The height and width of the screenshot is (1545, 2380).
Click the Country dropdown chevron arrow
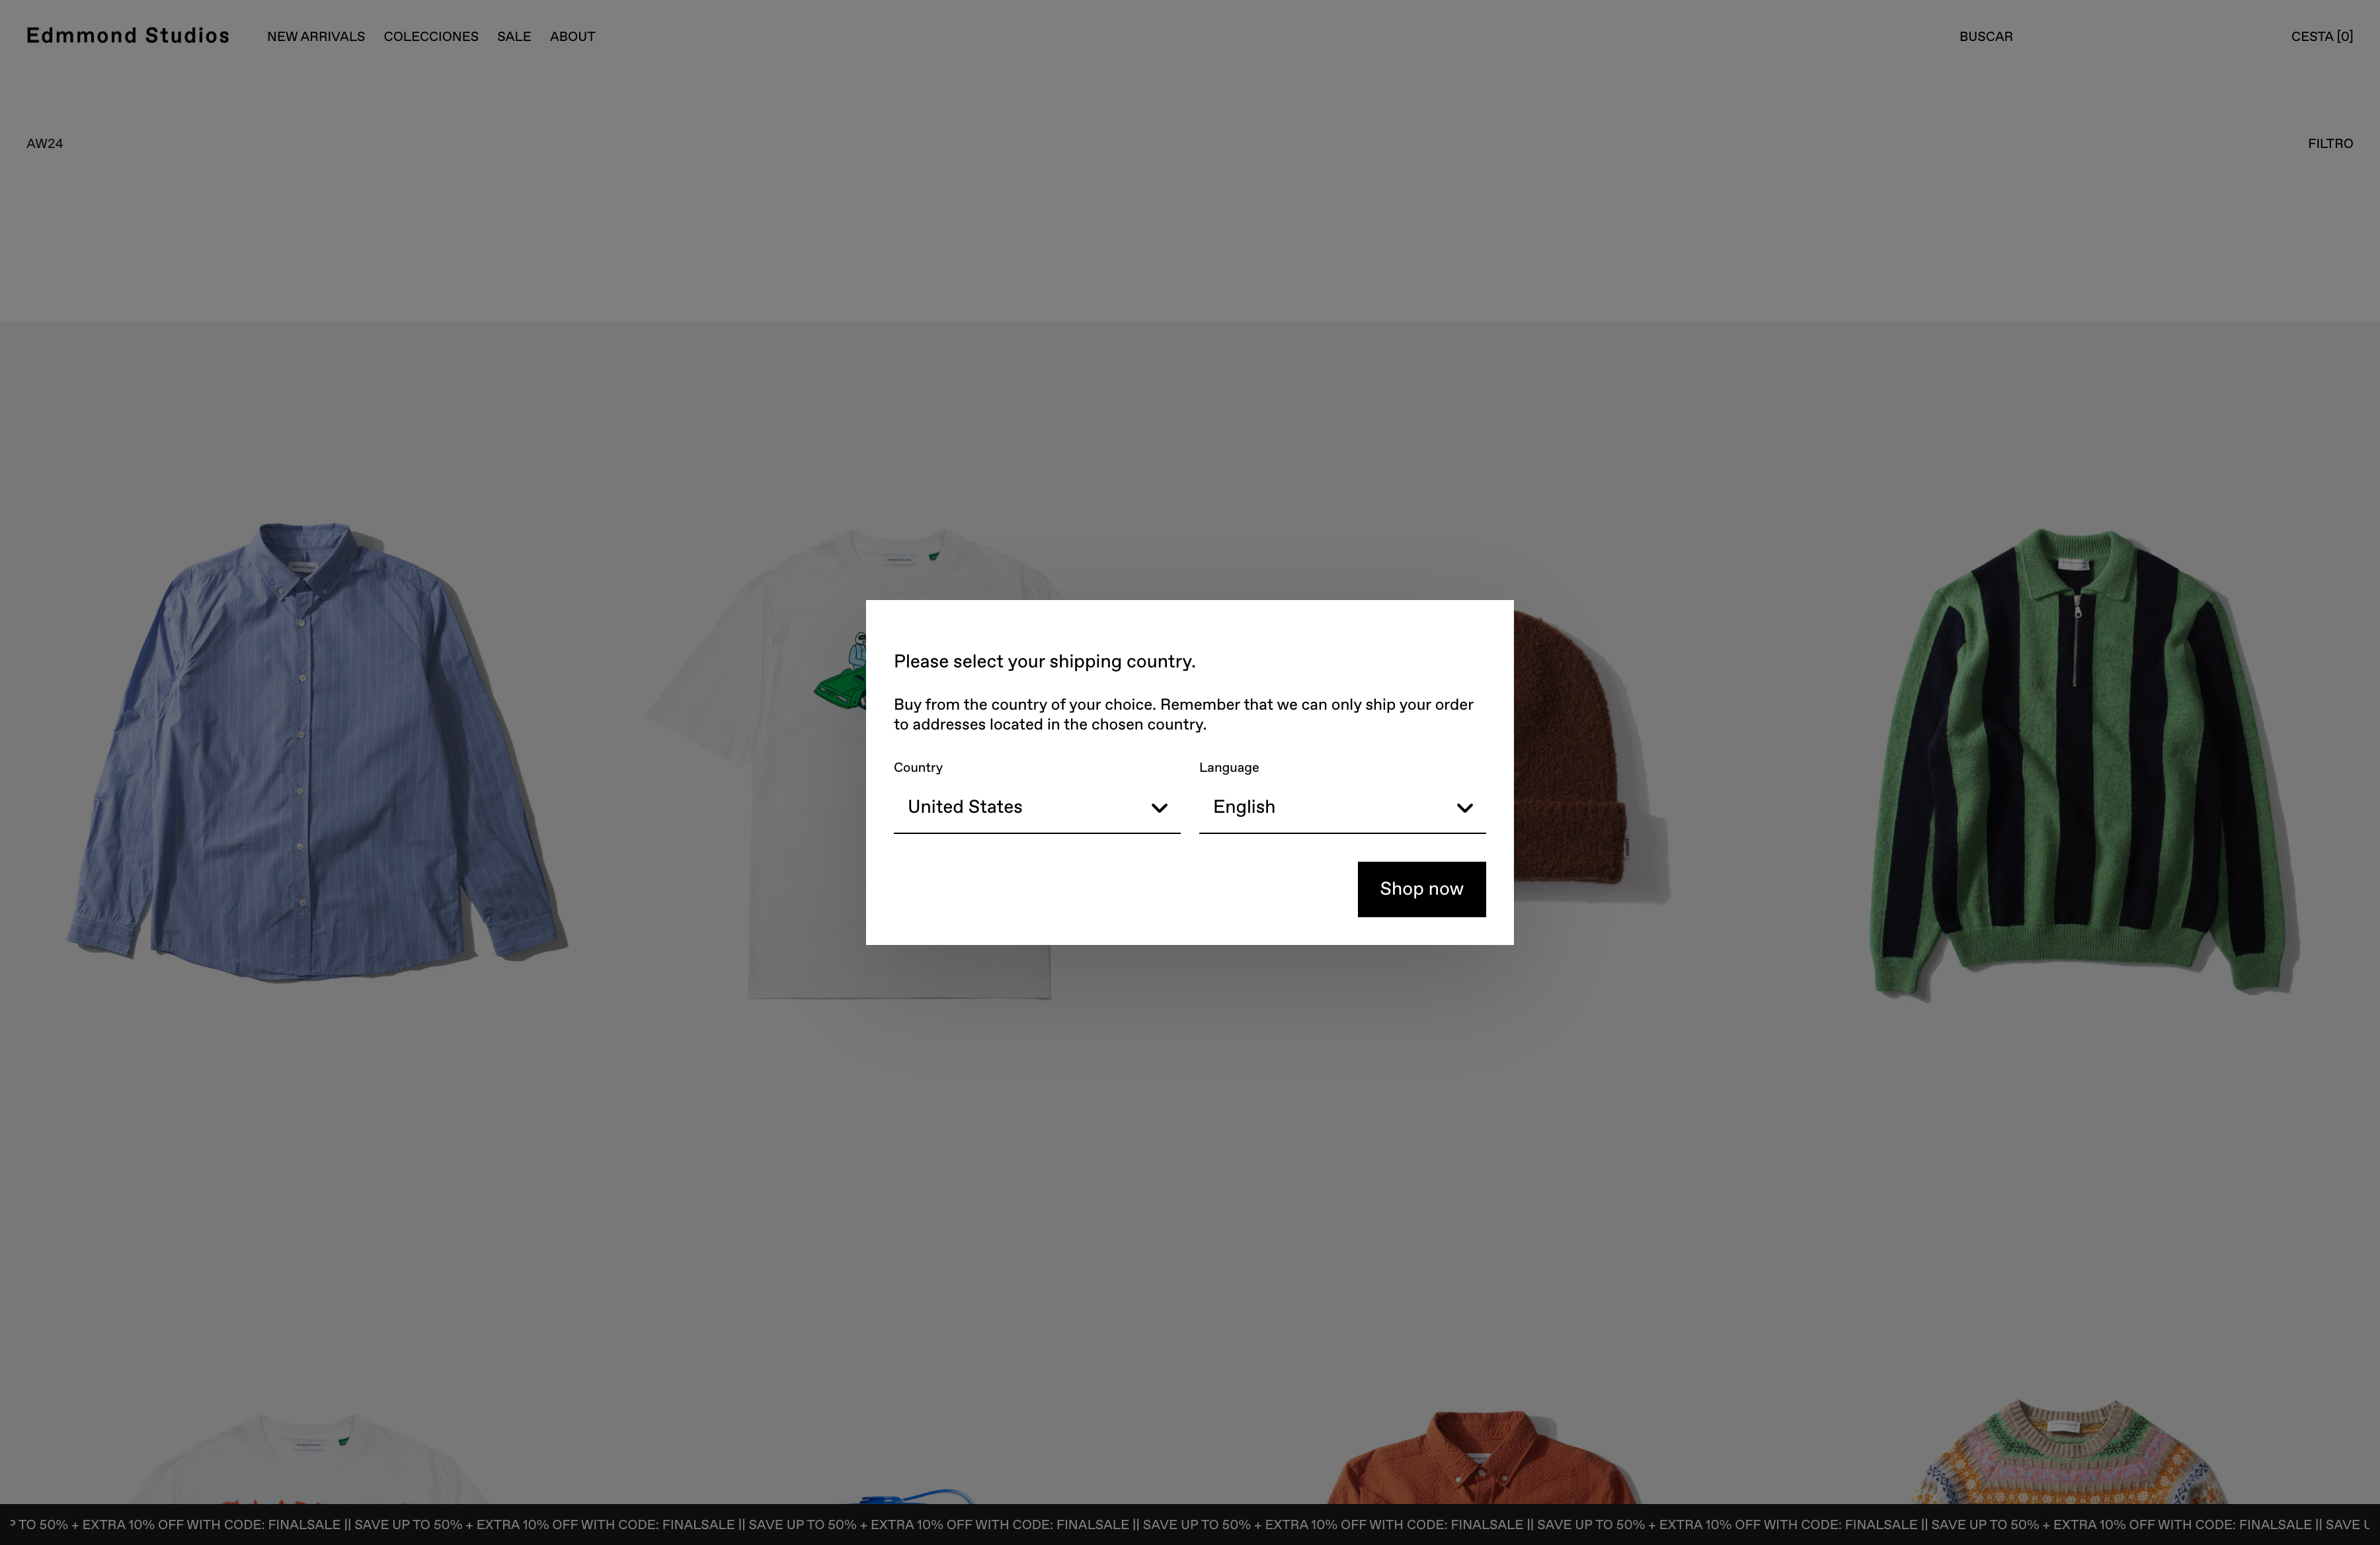point(1159,808)
